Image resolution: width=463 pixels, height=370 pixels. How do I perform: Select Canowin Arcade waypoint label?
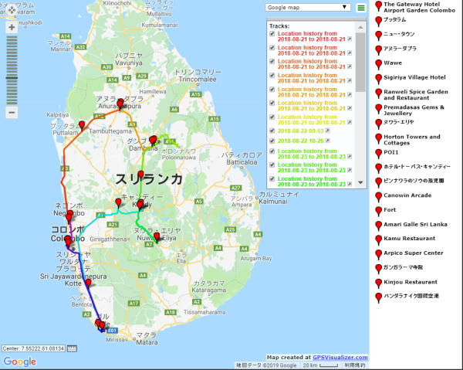pyautogui.click(x=407, y=195)
